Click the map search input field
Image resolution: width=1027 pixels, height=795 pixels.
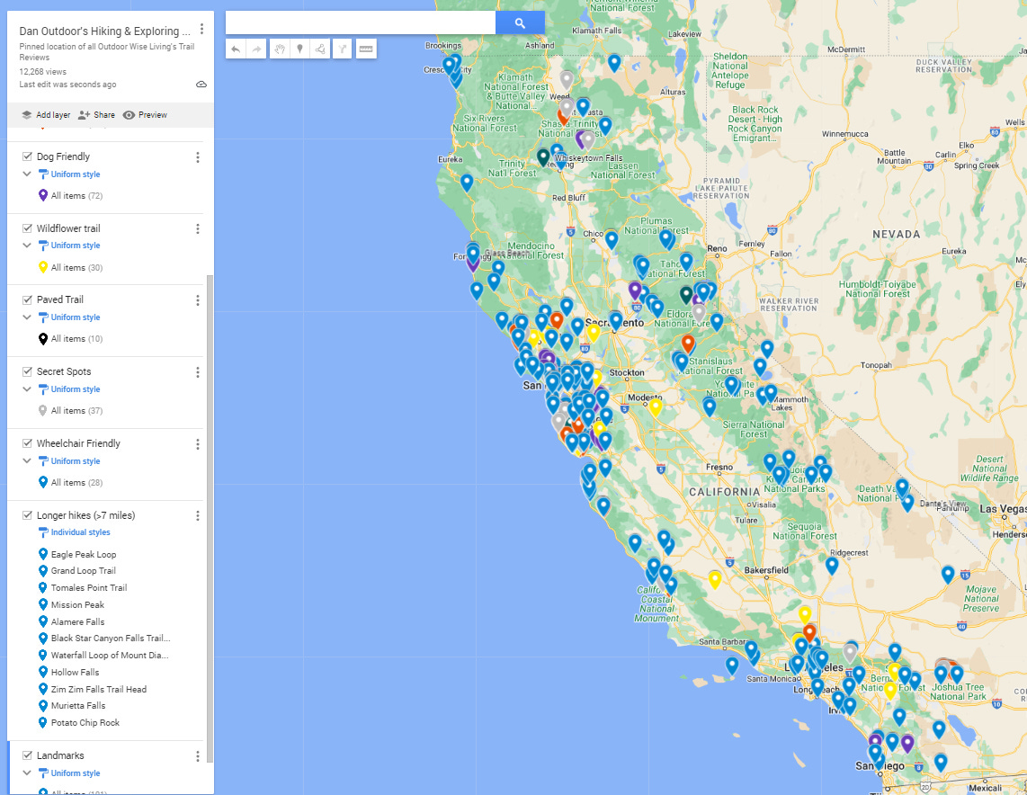coord(361,22)
